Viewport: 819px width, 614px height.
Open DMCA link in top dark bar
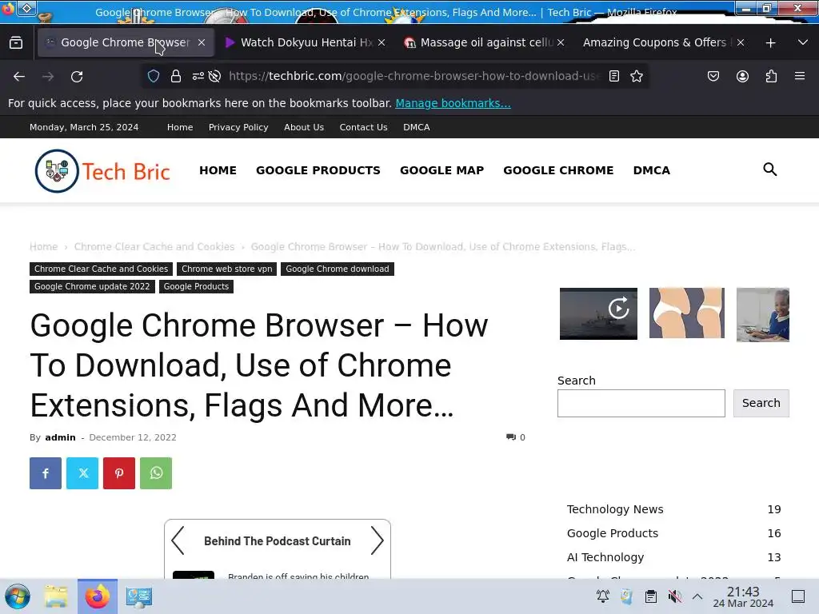tap(416, 127)
